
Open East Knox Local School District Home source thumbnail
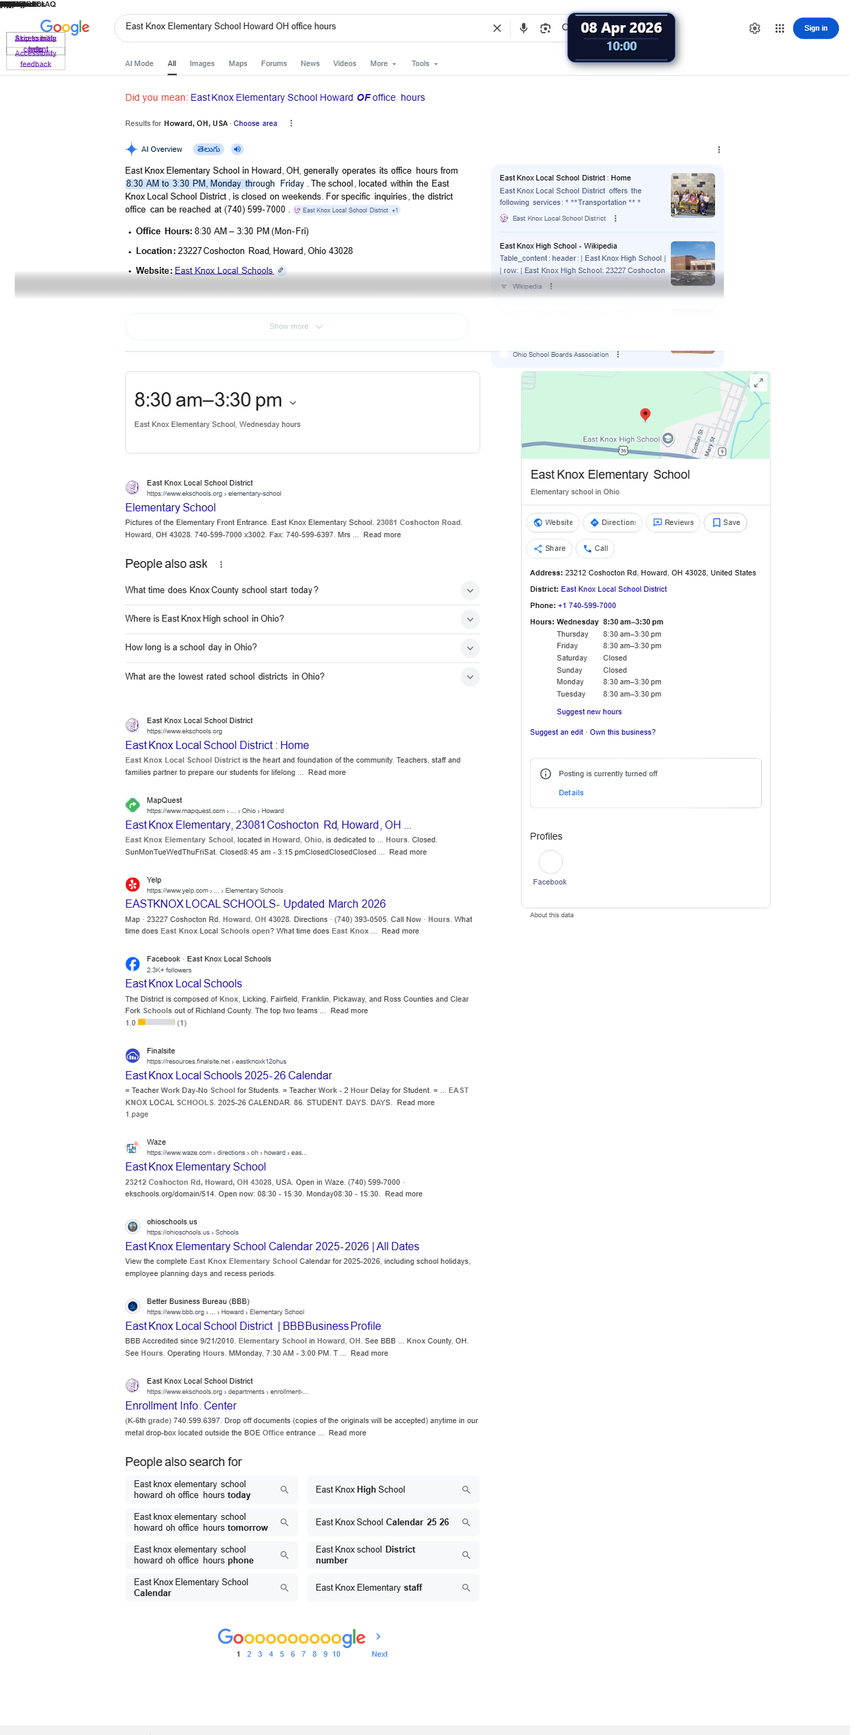693,195
